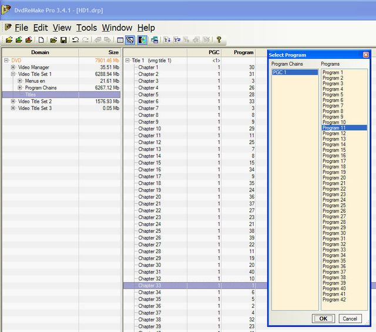Select the Video Title Set 2 tree item
This screenshot has height=332, width=376.
point(35,101)
